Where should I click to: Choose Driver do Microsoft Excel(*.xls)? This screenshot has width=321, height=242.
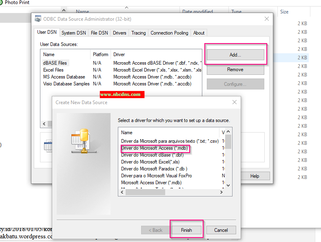[150, 162]
